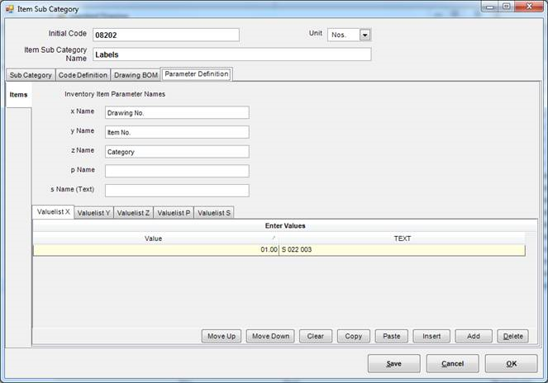Delete the selected value row
548x383 pixels.
[513, 337]
